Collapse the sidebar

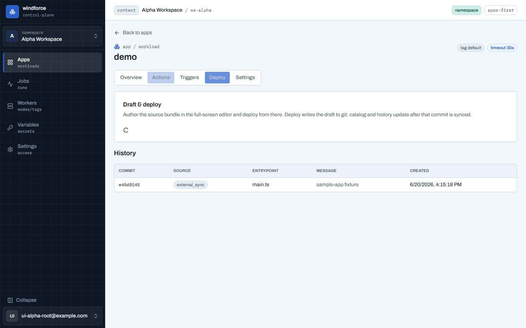[52, 300]
